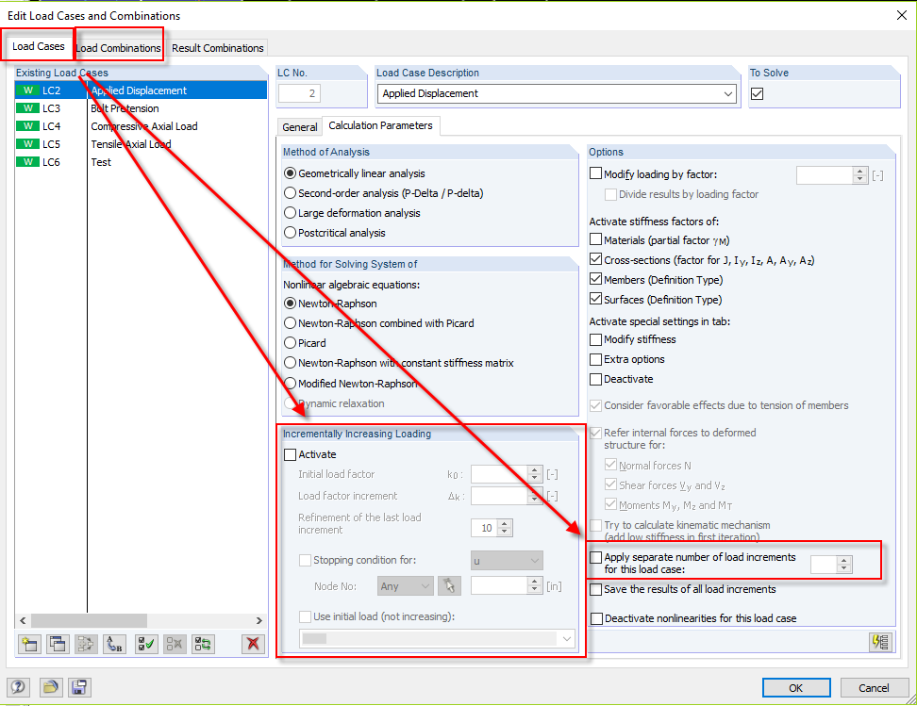Delete all load cases
The image size is (917, 706).
(x=252, y=644)
